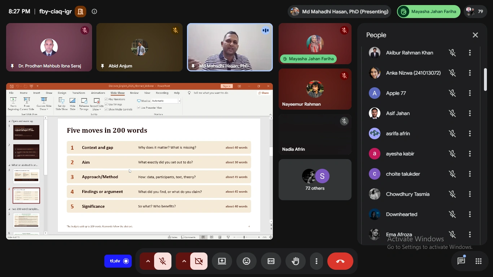The width and height of the screenshot is (493, 277).
Task: Click the meeting details info icon
Action: point(95,12)
